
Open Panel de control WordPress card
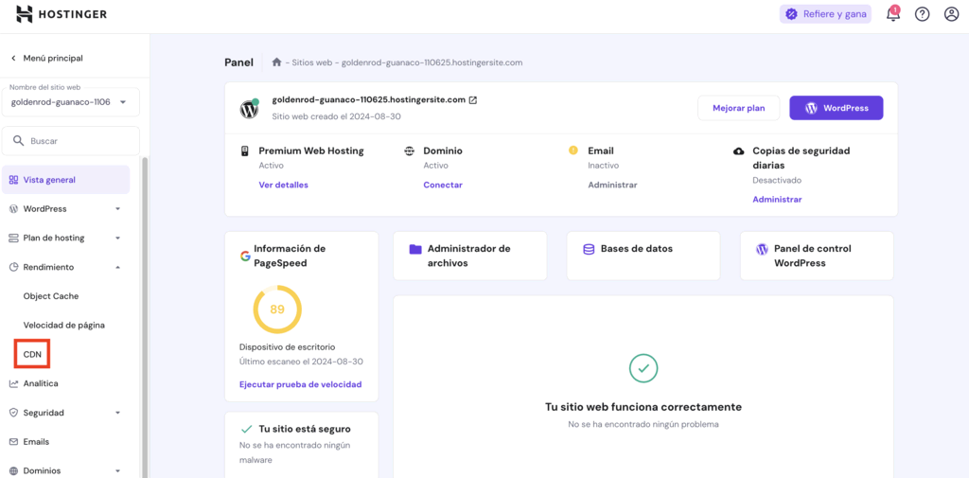(817, 256)
